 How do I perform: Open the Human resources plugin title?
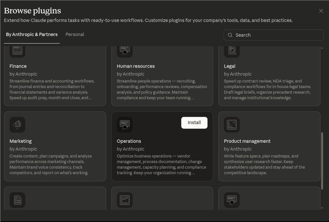(x=135, y=66)
